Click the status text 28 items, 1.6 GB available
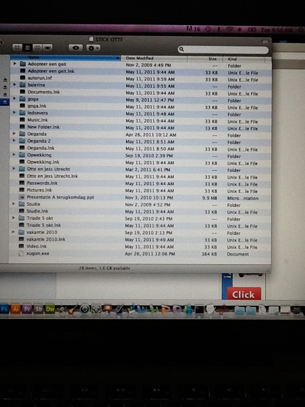This screenshot has height=407, width=305. click(x=105, y=268)
